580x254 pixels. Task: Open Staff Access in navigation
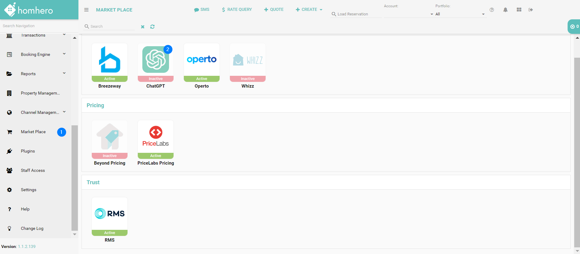coord(33,170)
